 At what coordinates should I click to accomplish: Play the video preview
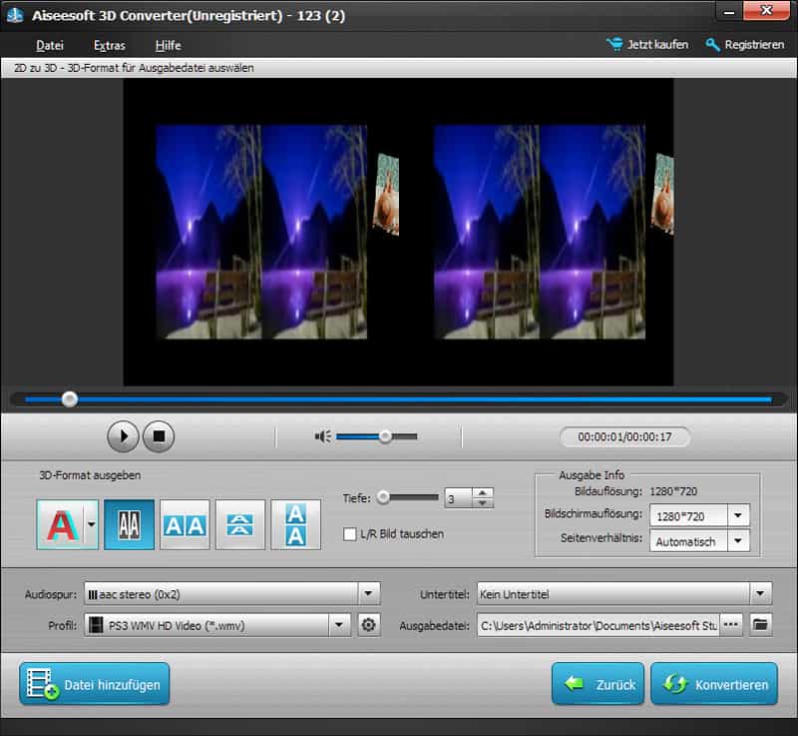[124, 436]
